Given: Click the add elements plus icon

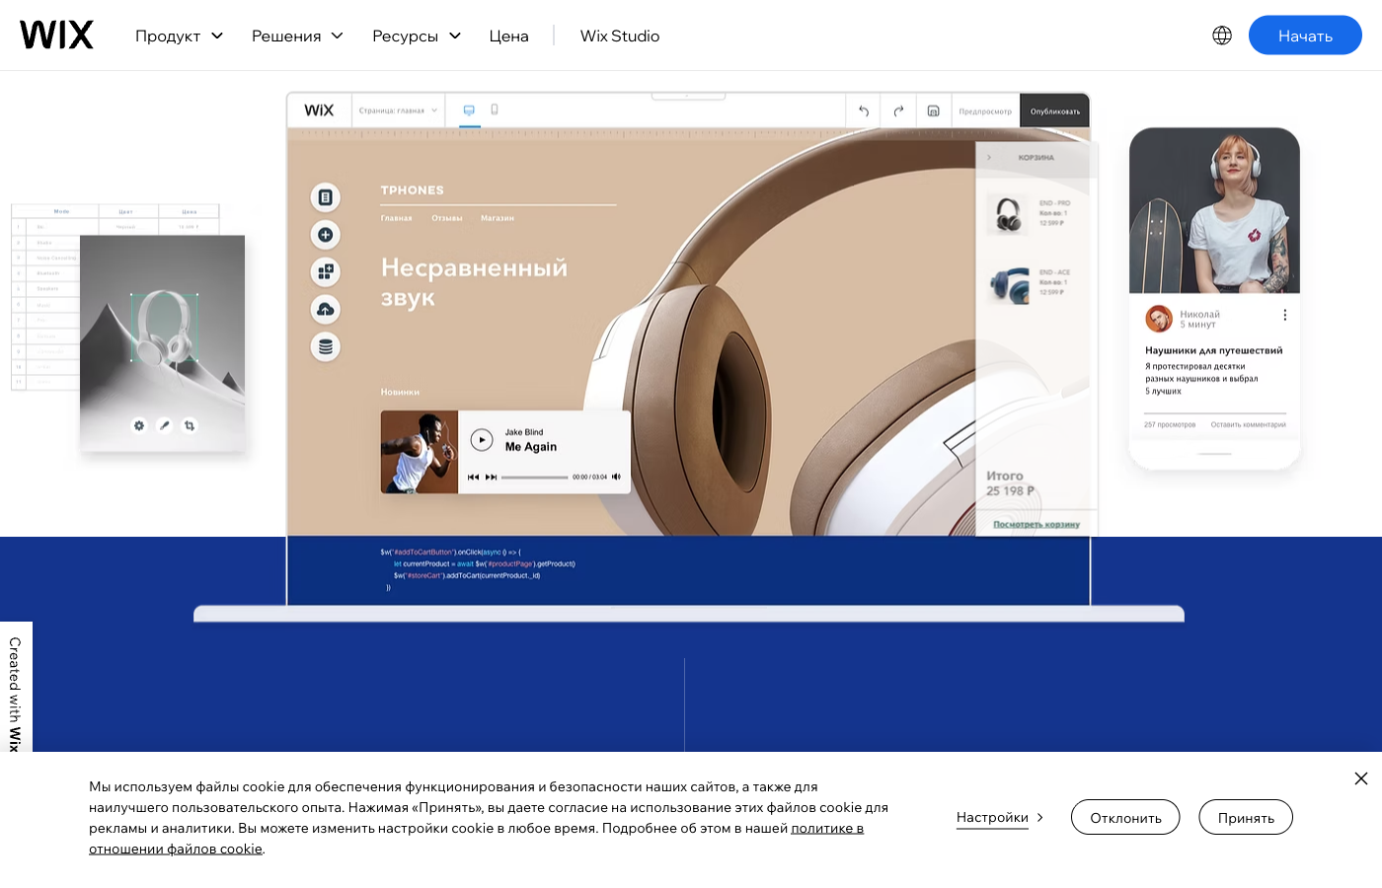Looking at the screenshot, I should pyautogui.click(x=325, y=235).
